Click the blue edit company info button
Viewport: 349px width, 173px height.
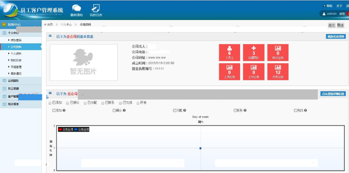point(336,36)
